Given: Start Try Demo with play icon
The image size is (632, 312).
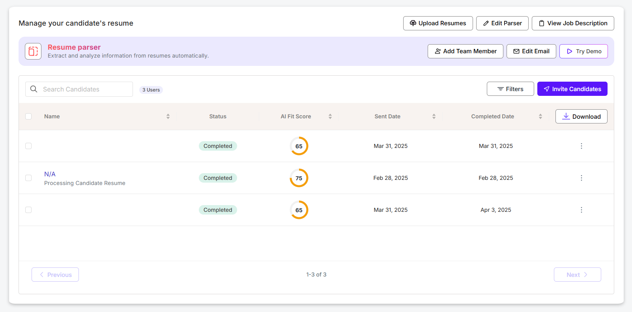Looking at the screenshot, I should pyautogui.click(x=583, y=51).
